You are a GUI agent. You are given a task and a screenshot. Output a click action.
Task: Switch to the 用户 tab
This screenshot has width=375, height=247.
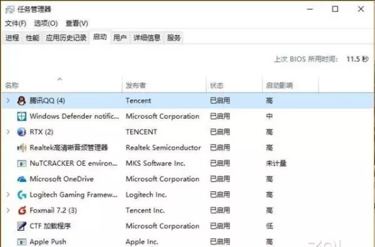pos(120,38)
